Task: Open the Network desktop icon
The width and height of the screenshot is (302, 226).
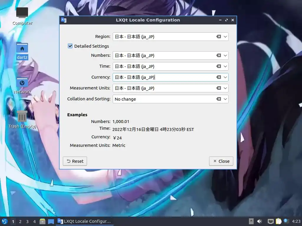Action: 22,86
